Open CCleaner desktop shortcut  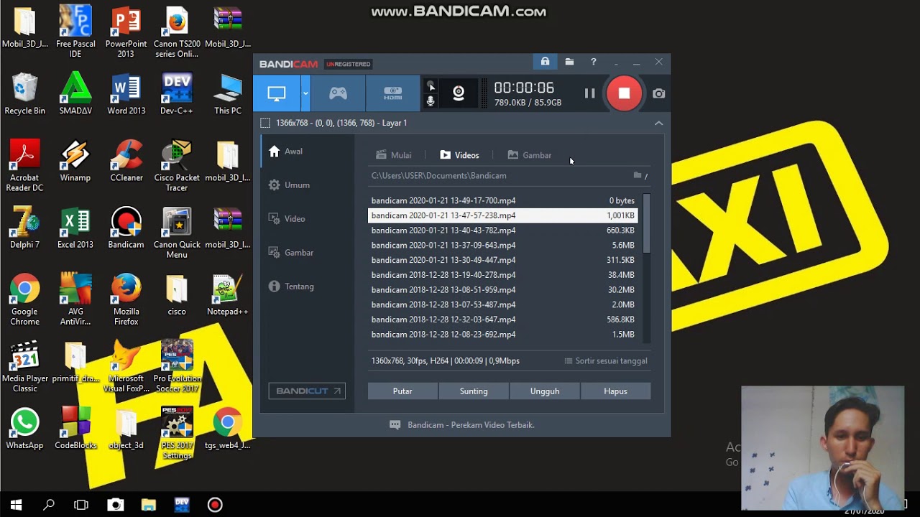[x=126, y=161]
